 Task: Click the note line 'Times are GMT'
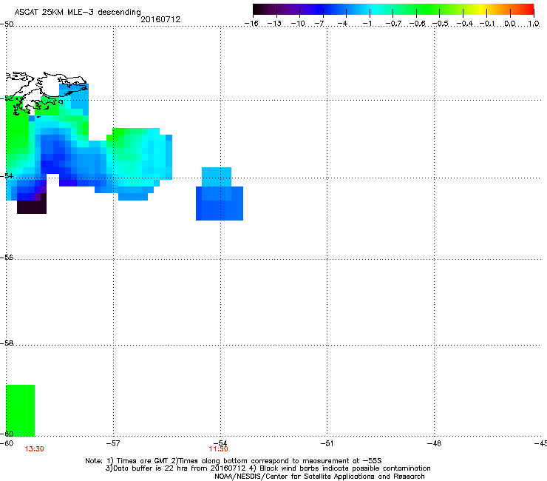tap(137, 461)
